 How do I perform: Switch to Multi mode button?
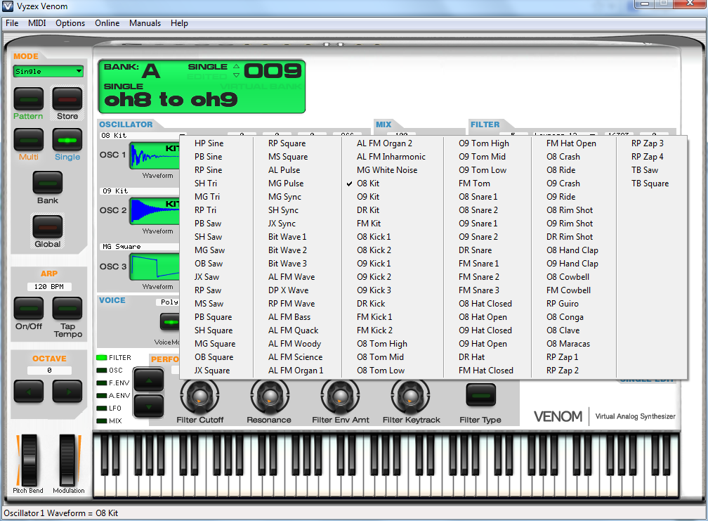pos(28,140)
